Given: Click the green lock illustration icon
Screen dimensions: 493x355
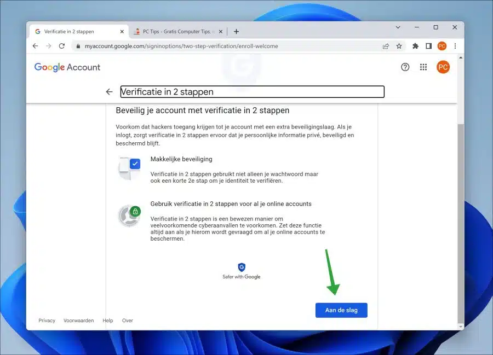Looking at the screenshot, I should click(135, 211).
